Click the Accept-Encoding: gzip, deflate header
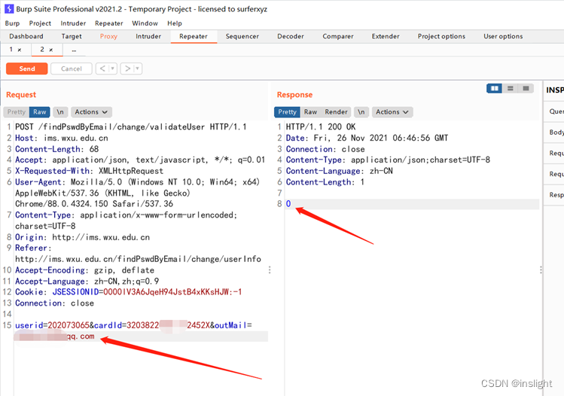Screen dimensions: 564x396 [x=84, y=270]
